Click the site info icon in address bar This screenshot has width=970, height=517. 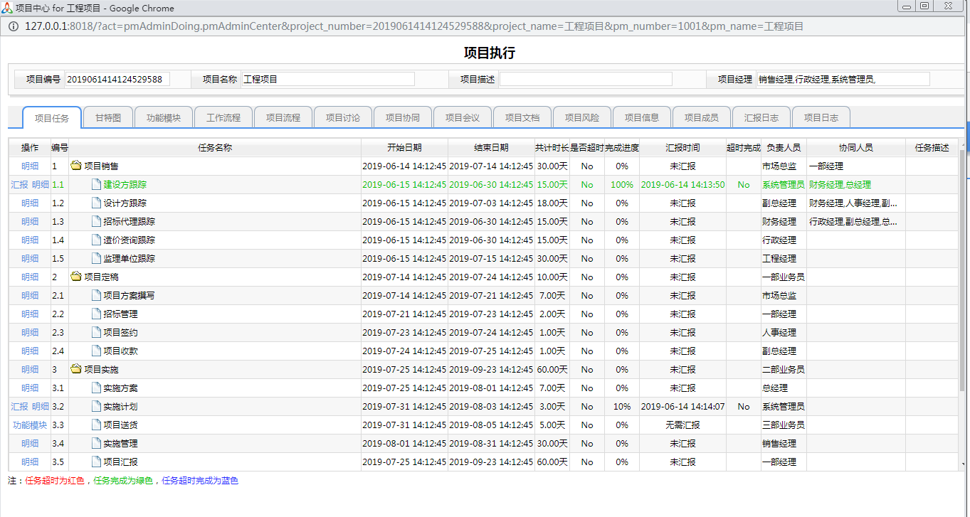pyautogui.click(x=14, y=26)
